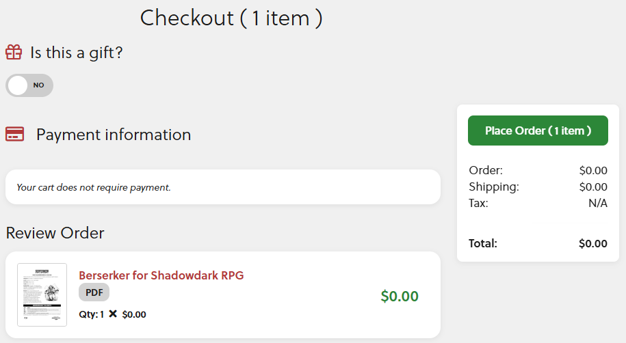
Task: Click the Order subtotal line in summary
Action: pyautogui.click(x=538, y=170)
